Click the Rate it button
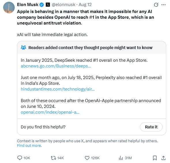Viewport: 170px width, 163px height. [x=151, y=127]
